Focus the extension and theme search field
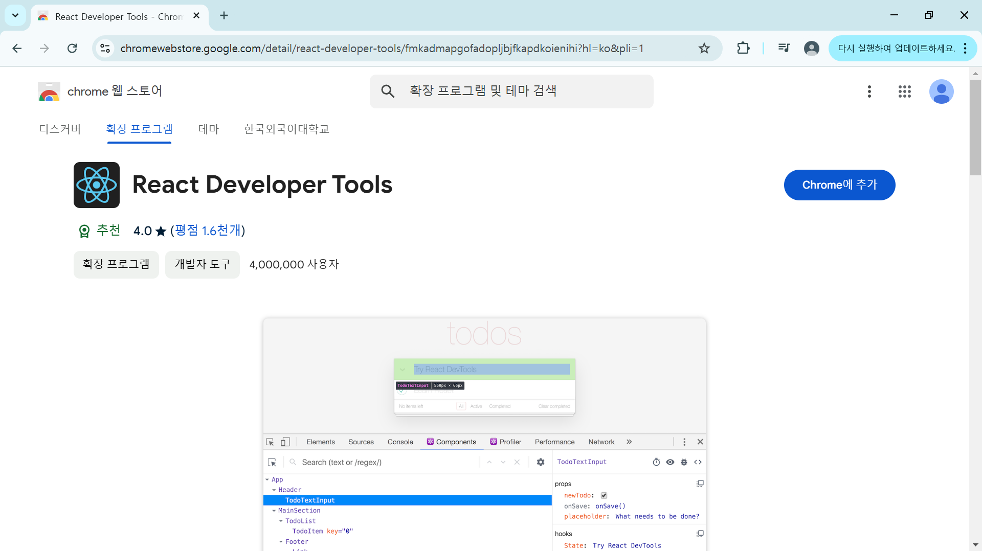The image size is (982, 551). [511, 91]
